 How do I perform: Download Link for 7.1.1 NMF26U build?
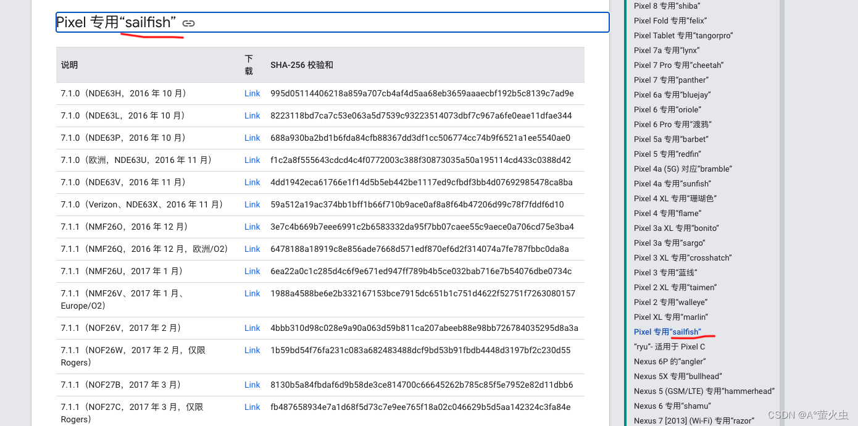[252, 271]
